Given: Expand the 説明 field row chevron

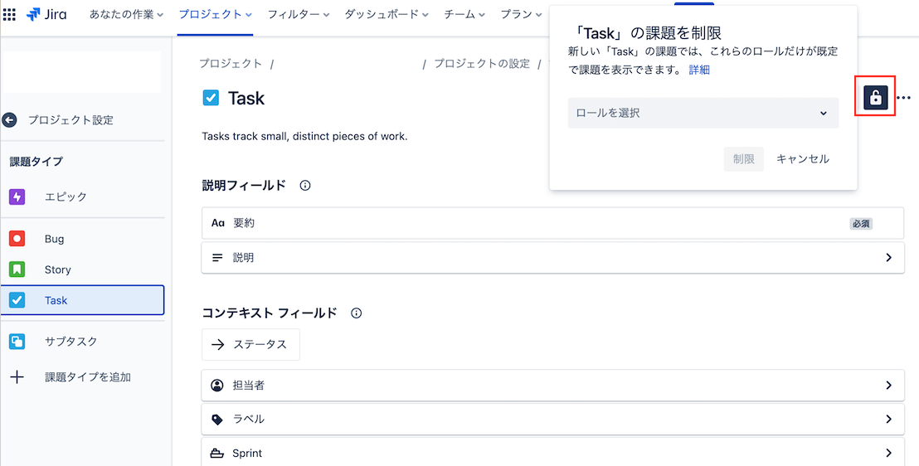Looking at the screenshot, I should coord(888,257).
